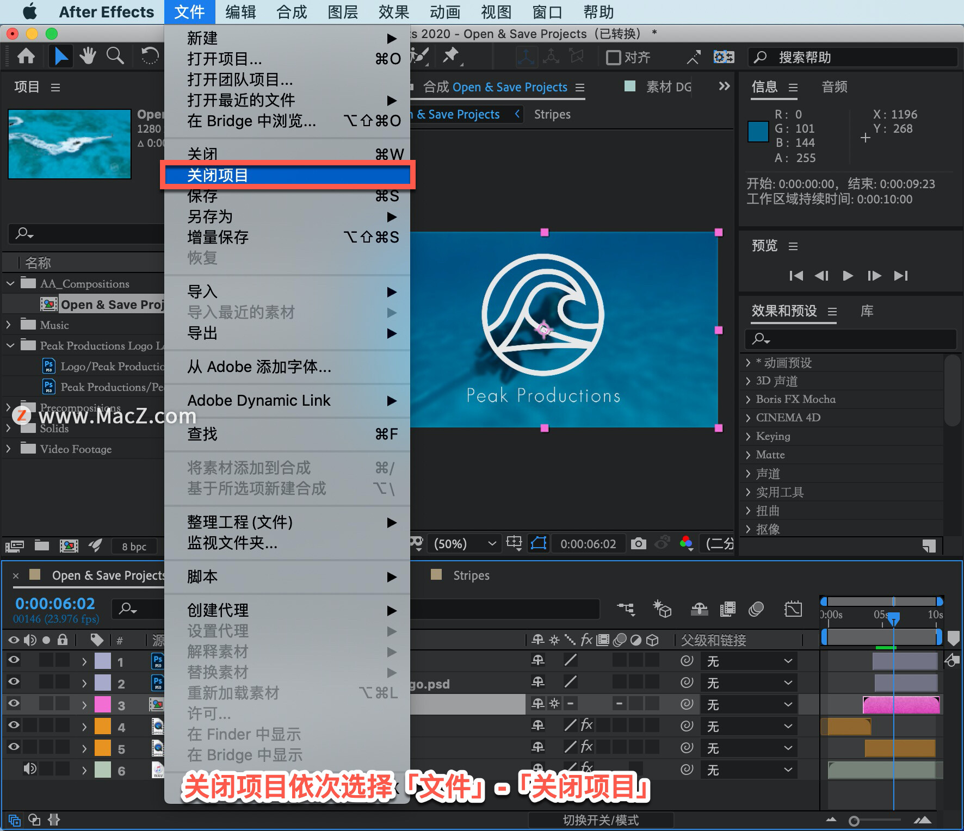This screenshot has height=831, width=964.
Task: Click the create new bin icon in Effects panel
Action: point(929,545)
